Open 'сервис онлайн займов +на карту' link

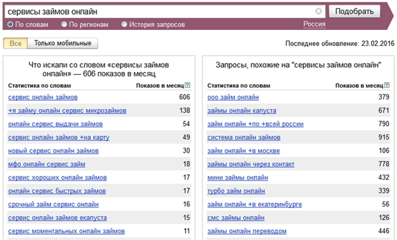point(59,137)
